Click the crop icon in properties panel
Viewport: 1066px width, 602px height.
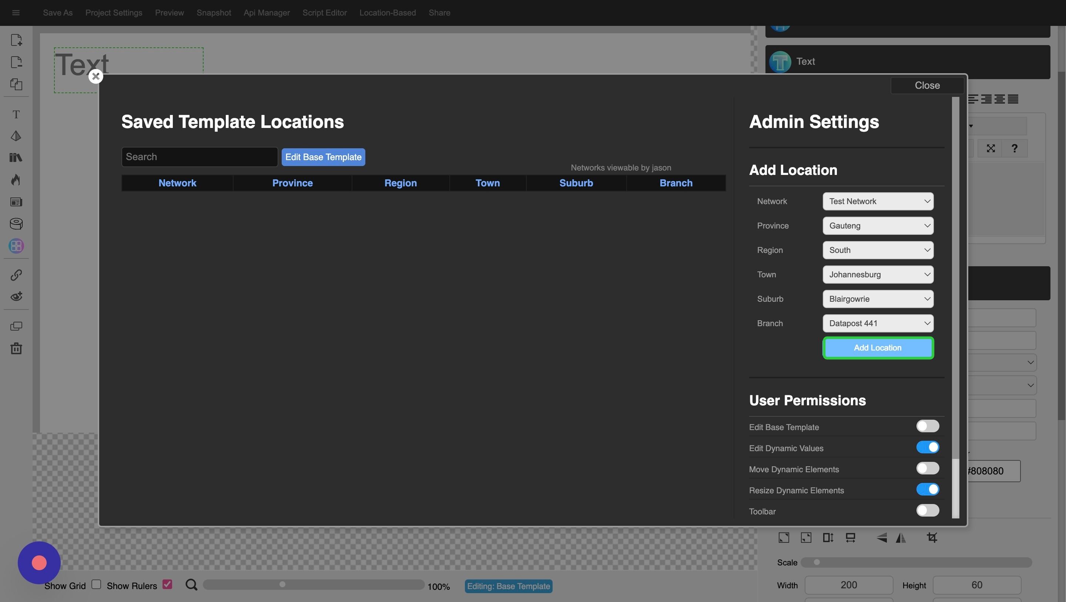(x=932, y=538)
